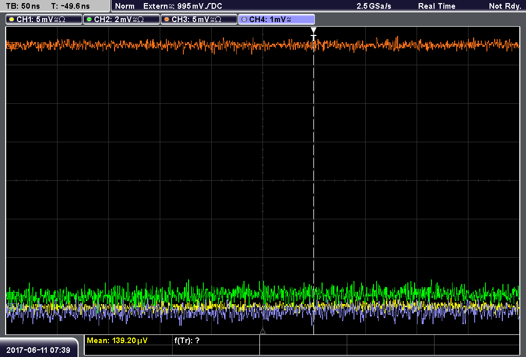Click the 2.5 GSa/s sample rate readout
This screenshot has width=526, height=357.
coord(374,6)
